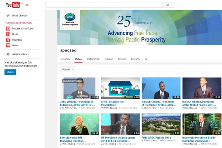Open the Daftar Putar tab
The width and height of the screenshot is (222, 148).
pos(93,59)
